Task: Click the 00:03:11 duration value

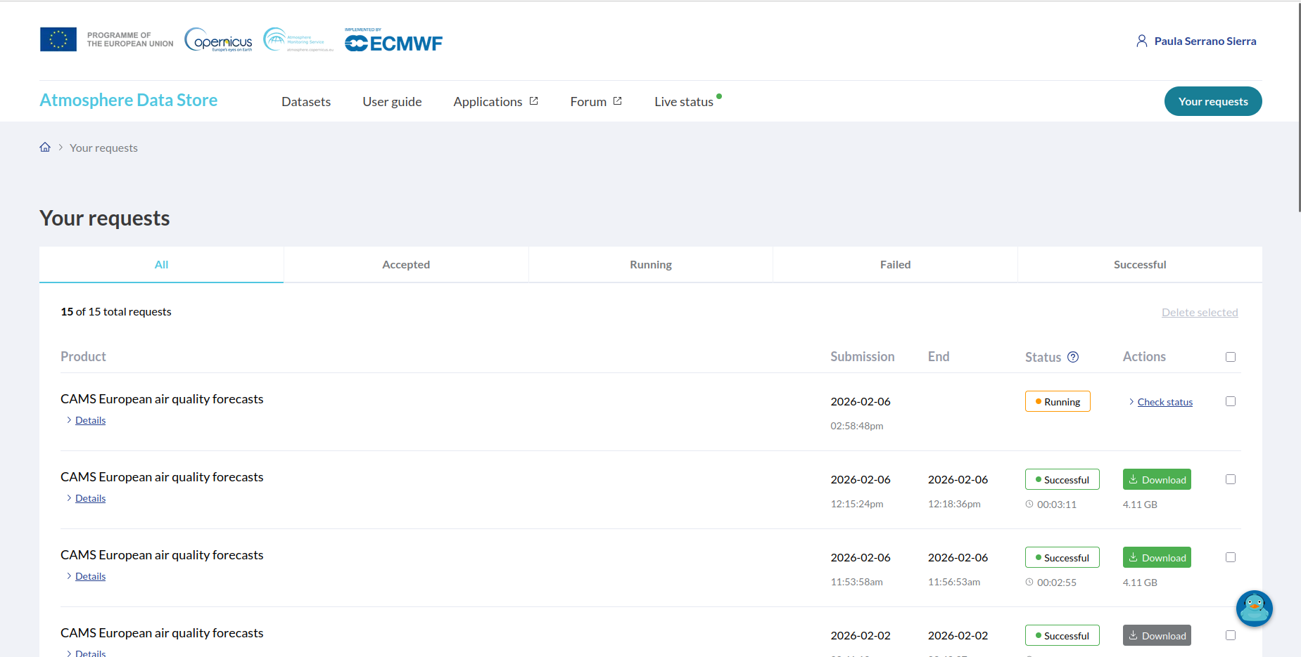Action: [x=1056, y=505]
